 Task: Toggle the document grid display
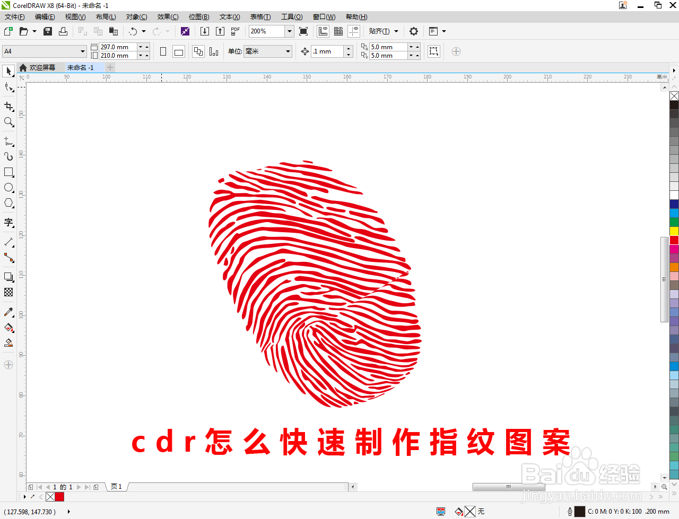click(x=338, y=31)
